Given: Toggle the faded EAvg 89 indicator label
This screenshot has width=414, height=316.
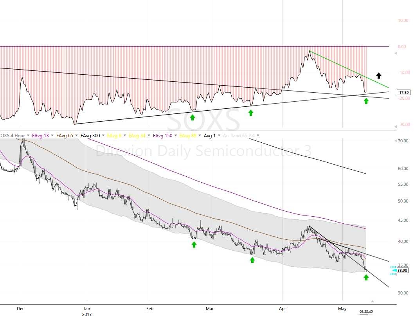Looking at the screenshot, I should click(x=187, y=136).
